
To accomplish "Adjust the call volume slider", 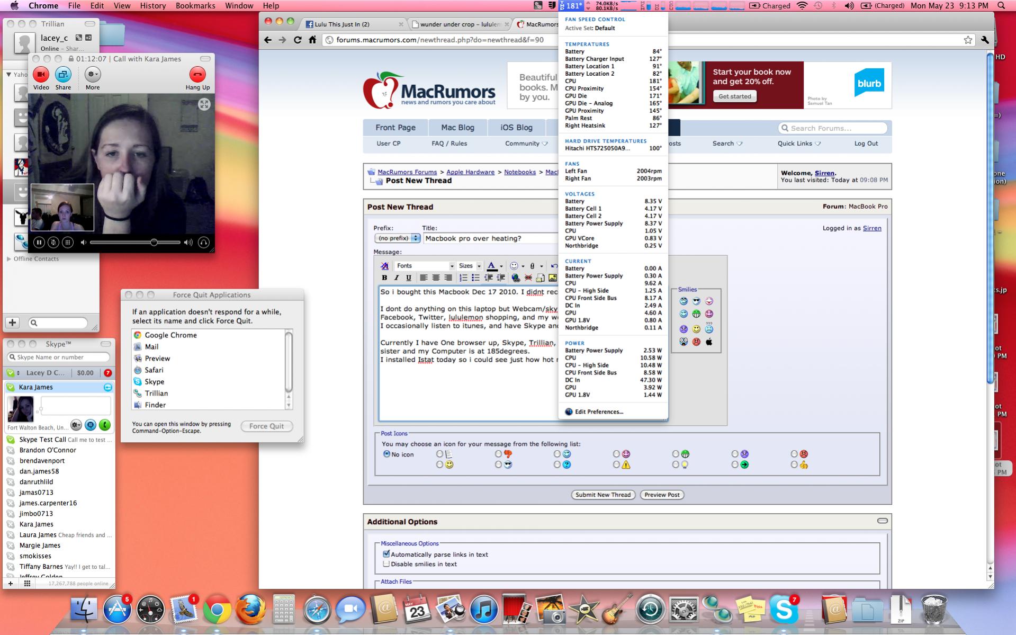I will [x=136, y=243].
